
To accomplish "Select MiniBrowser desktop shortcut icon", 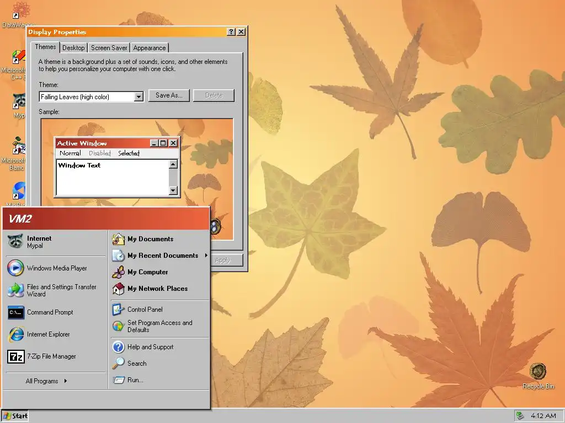I will 19,191.
